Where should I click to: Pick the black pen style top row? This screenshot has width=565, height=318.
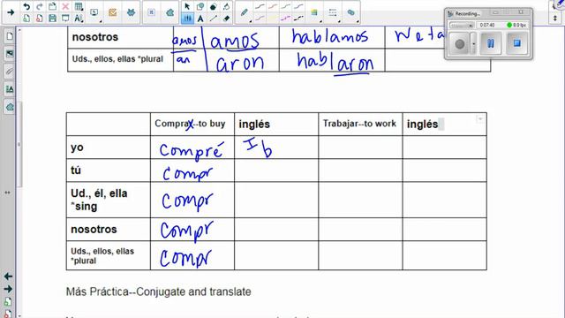pyautogui.click(x=260, y=6)
